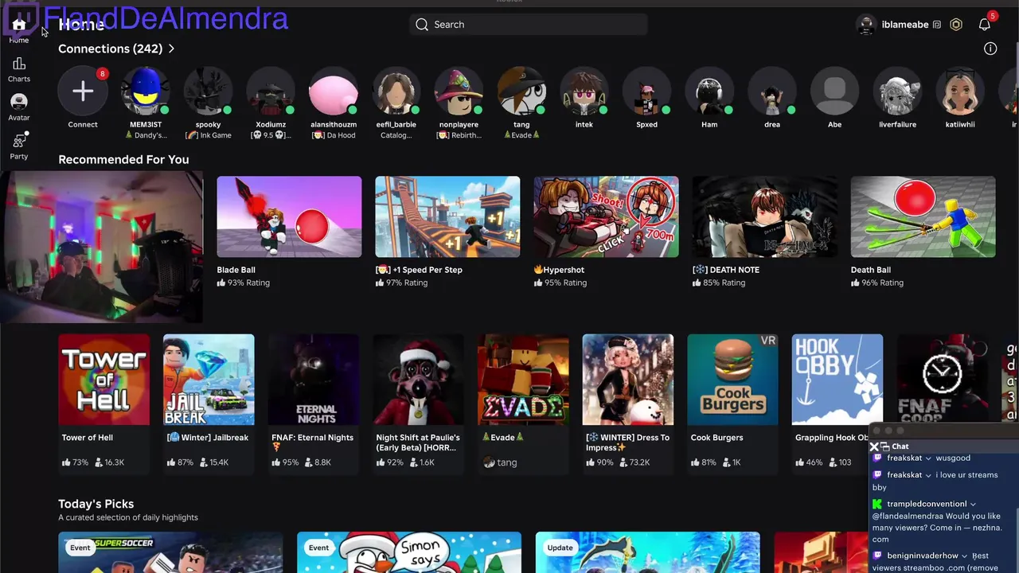1019x573 pixels.
Task: Open Ham's connection avatar
Action: click(x=709, y=91)
